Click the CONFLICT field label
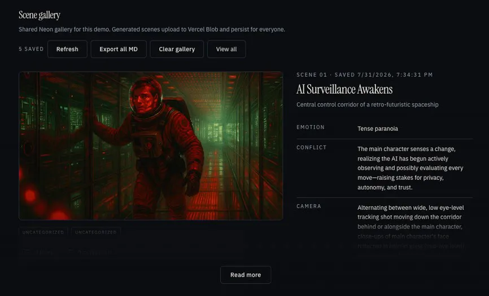The height and width of the screenshot is (296, 489). (312, 148)
